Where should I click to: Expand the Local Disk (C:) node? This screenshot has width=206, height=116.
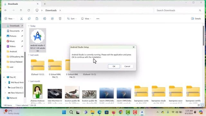pos(5,88)
